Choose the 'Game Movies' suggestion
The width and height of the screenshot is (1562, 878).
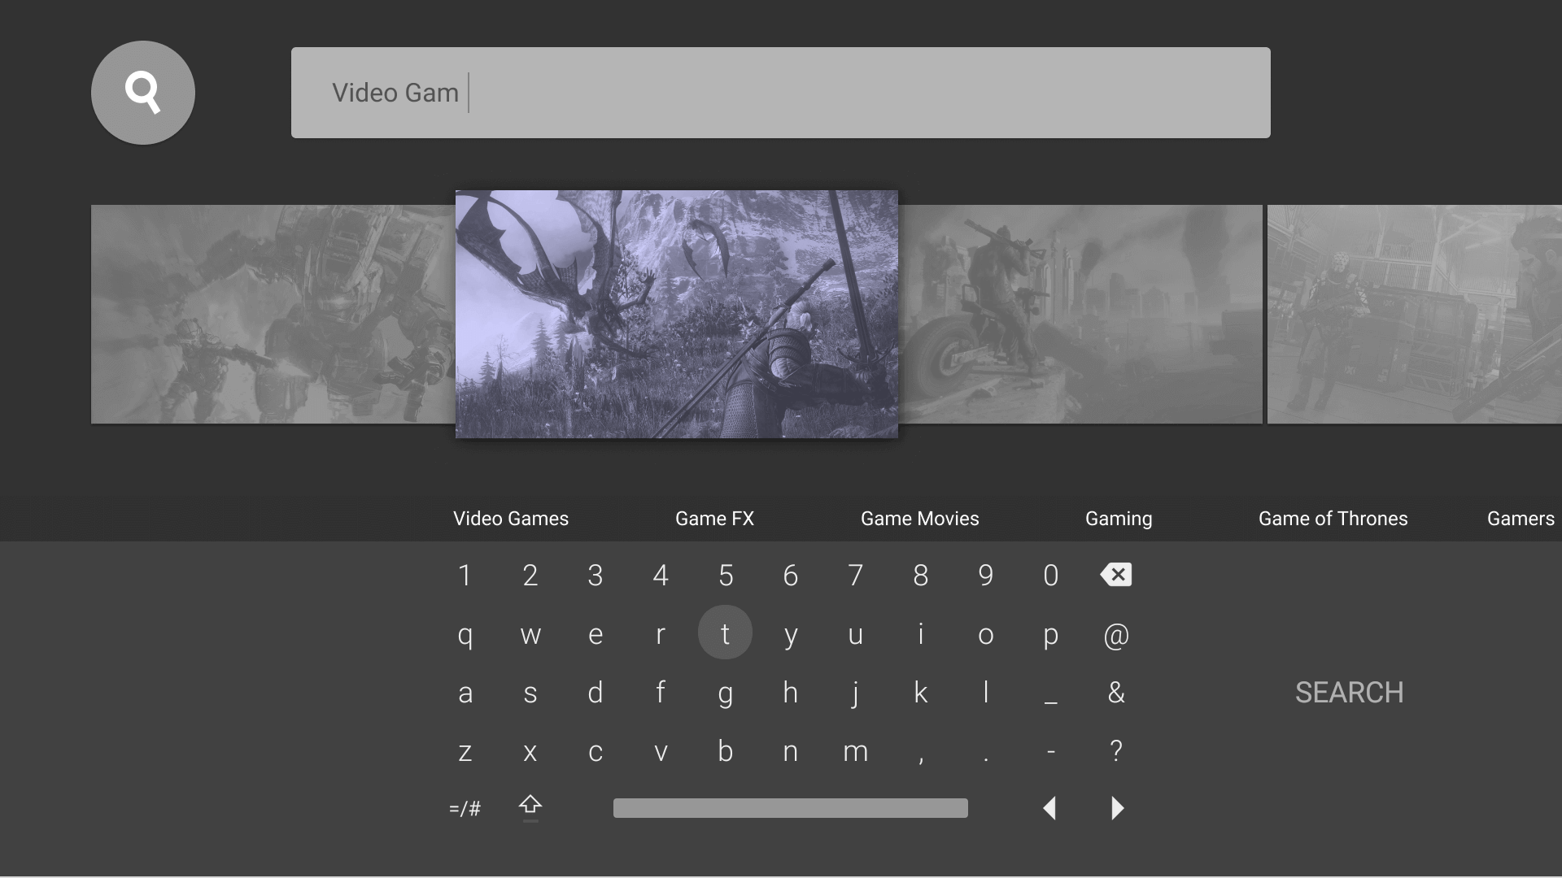[920, 519]
